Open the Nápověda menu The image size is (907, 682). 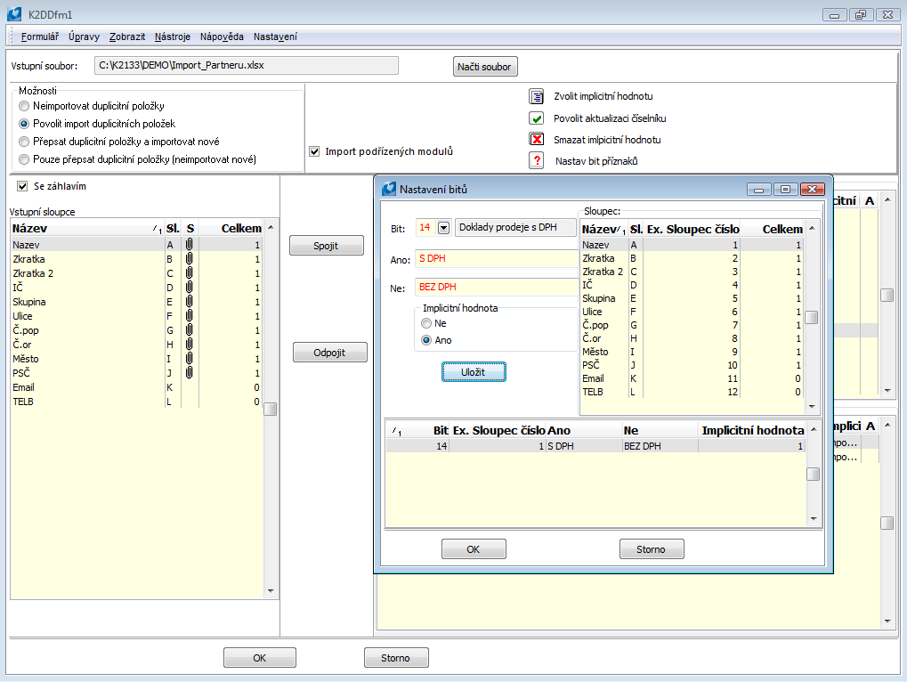coord(222,37)
